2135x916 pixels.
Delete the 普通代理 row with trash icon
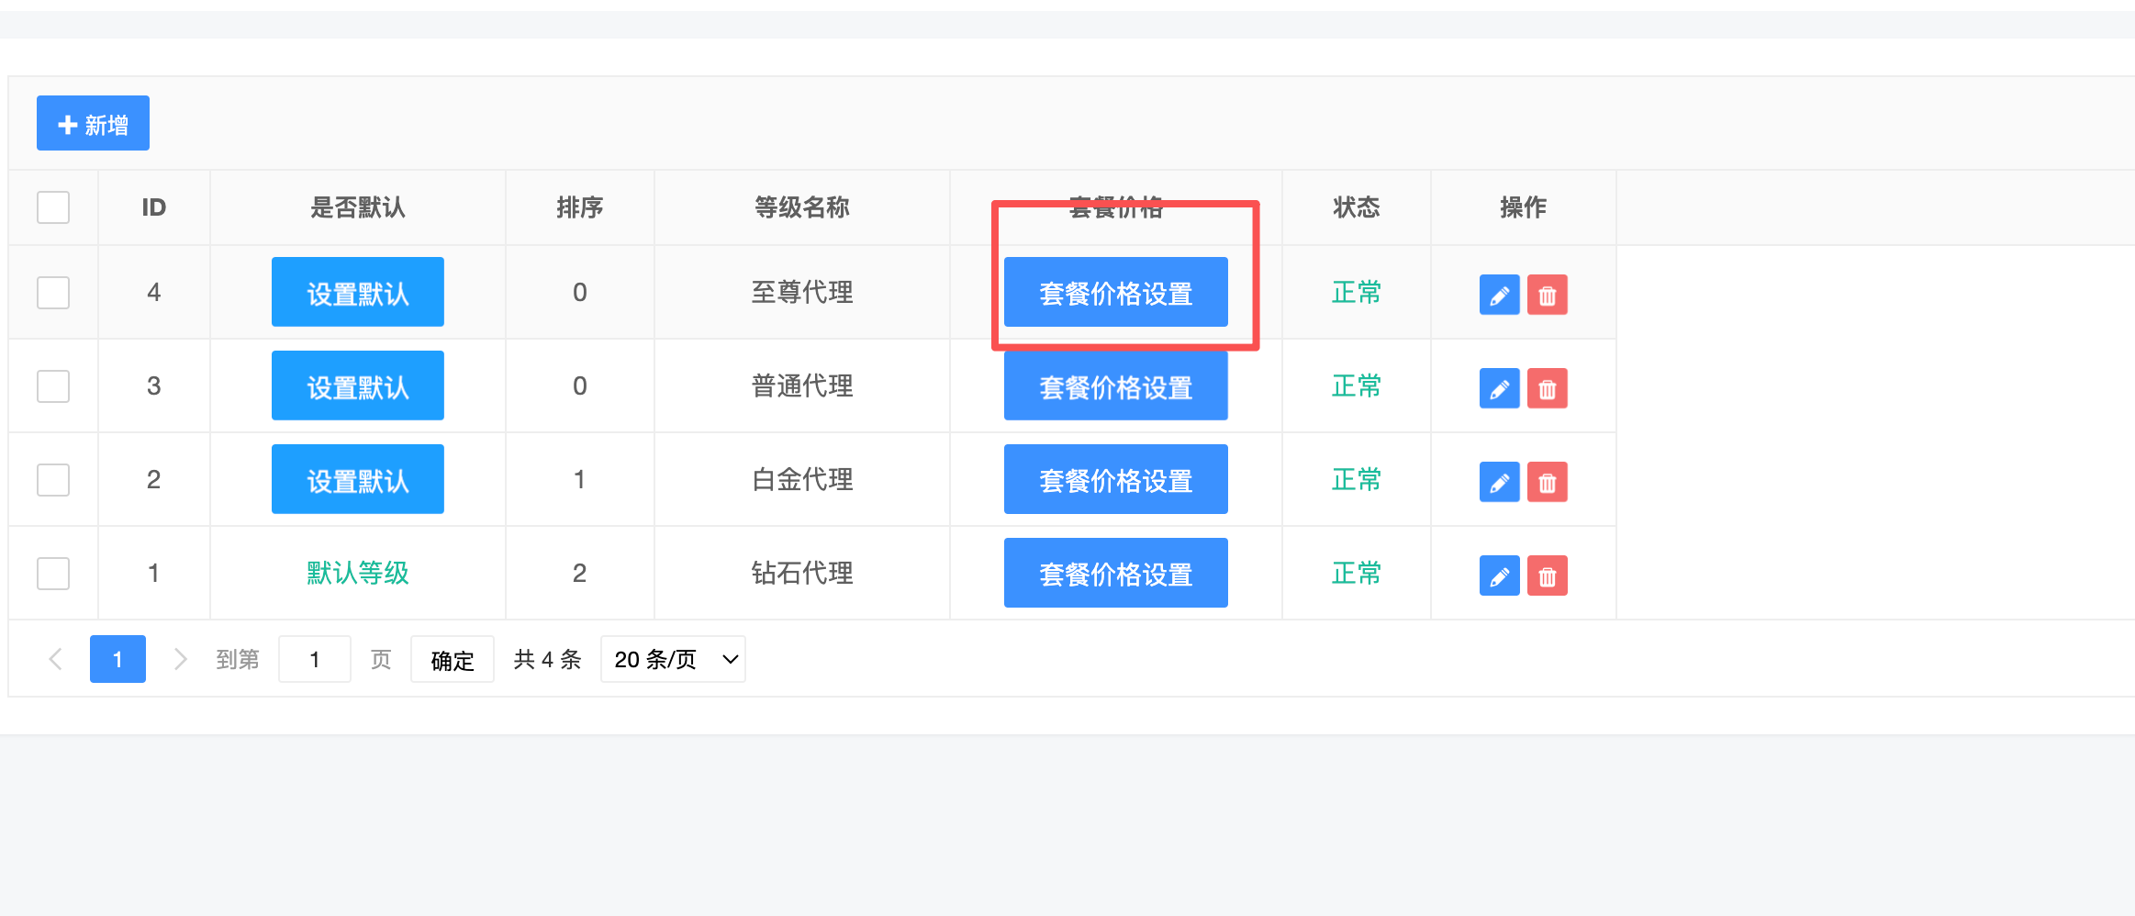(x=1547, y=388)
